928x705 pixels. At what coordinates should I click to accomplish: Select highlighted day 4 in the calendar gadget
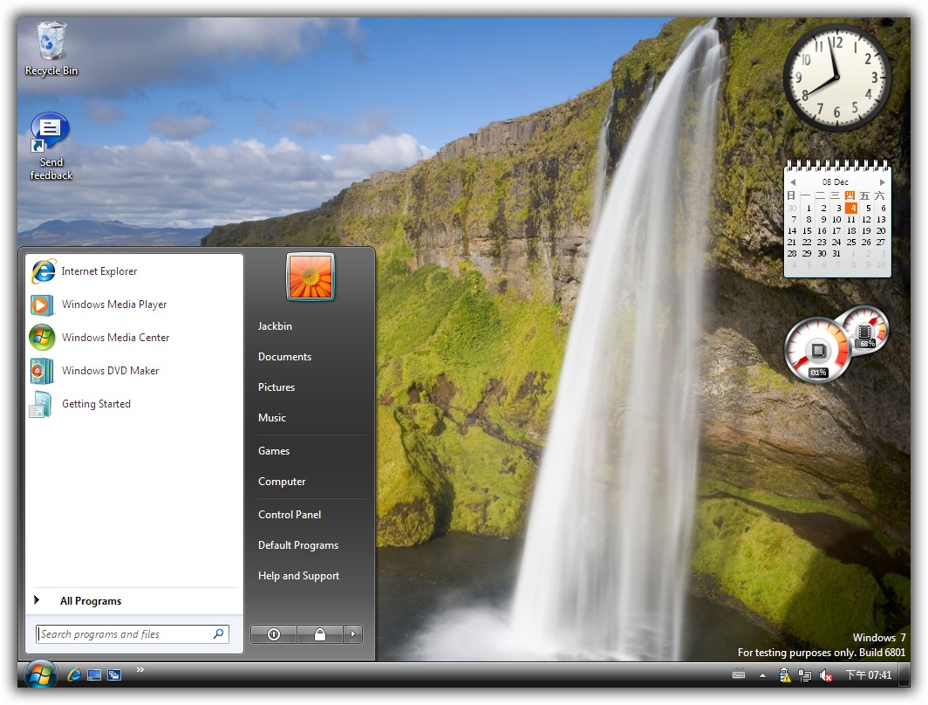851,208
